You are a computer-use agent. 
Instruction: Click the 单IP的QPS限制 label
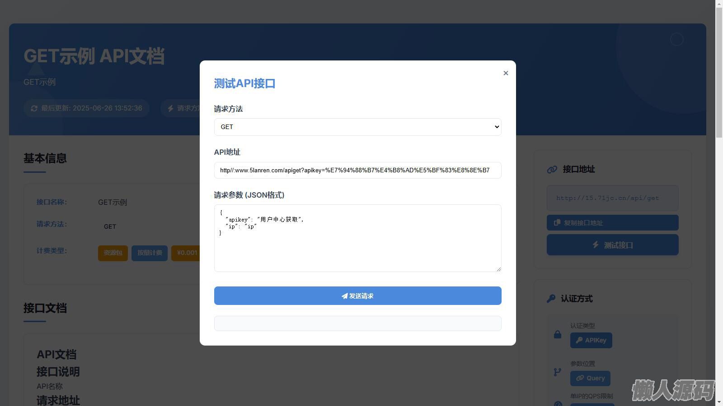(x=592, y=396)
